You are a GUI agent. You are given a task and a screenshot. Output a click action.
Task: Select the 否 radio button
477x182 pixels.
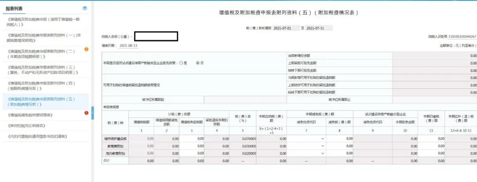pos(197,63)
